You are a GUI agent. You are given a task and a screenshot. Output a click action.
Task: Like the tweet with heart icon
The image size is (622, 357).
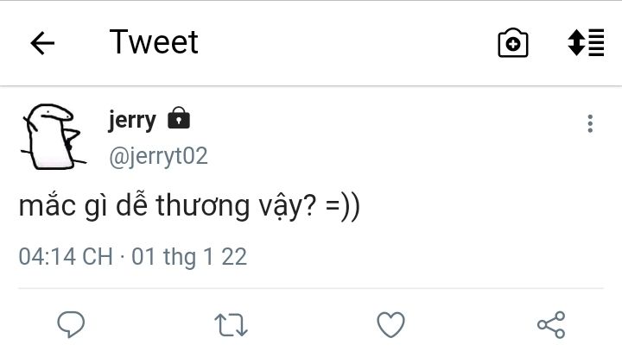point(390,324)
